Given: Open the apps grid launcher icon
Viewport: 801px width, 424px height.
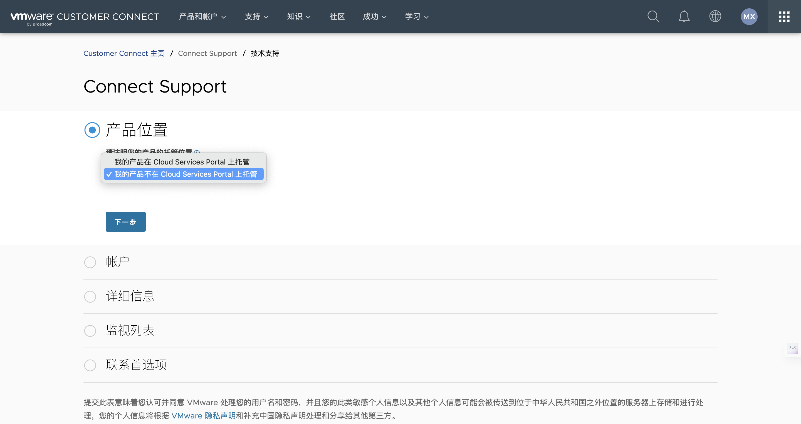Looking at the screenshot, I should (784, 16).
